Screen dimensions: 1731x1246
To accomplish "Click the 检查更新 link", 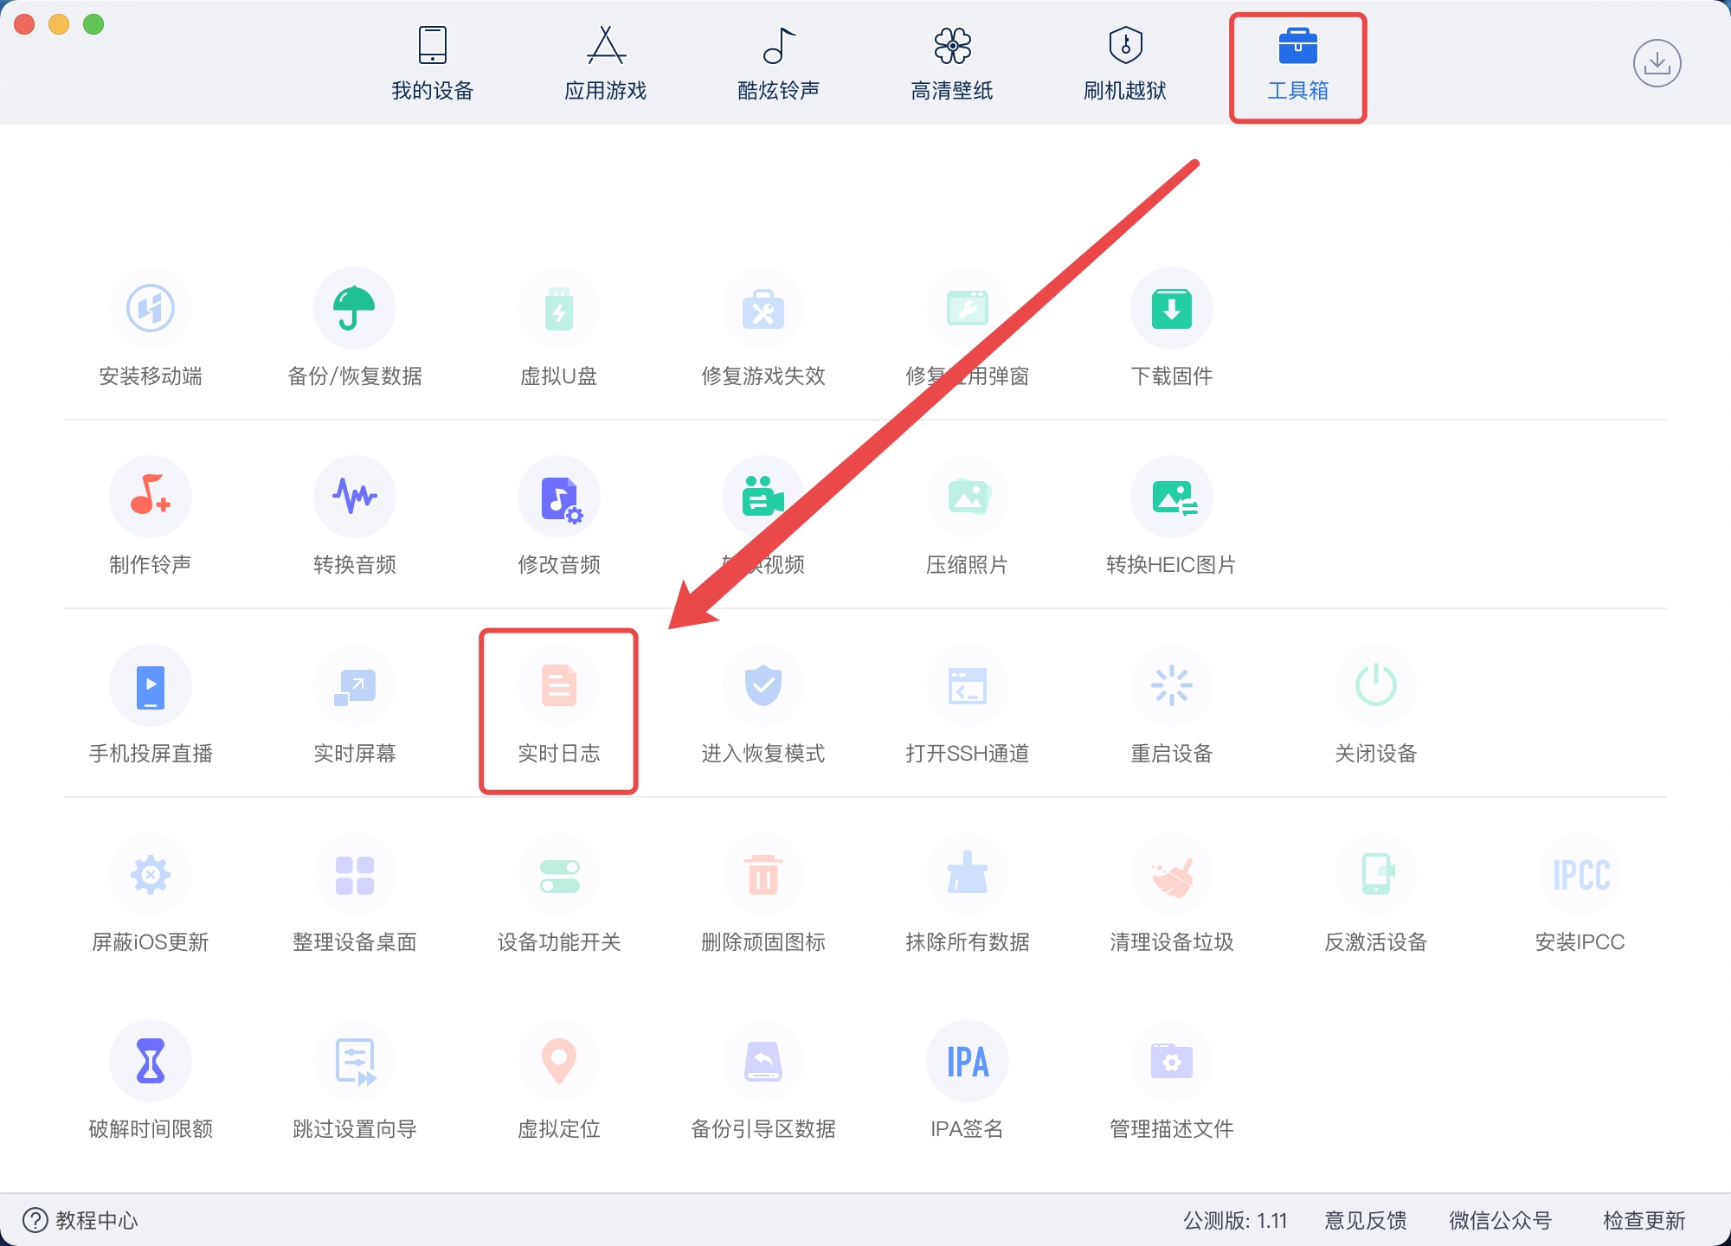I will click(x=1644, y=1220).
